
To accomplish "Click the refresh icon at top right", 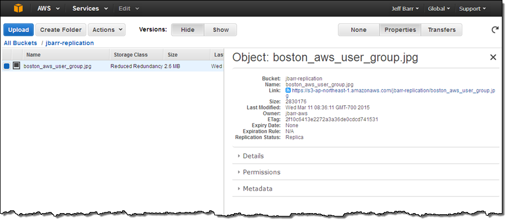I will click(x=495, y=29).
